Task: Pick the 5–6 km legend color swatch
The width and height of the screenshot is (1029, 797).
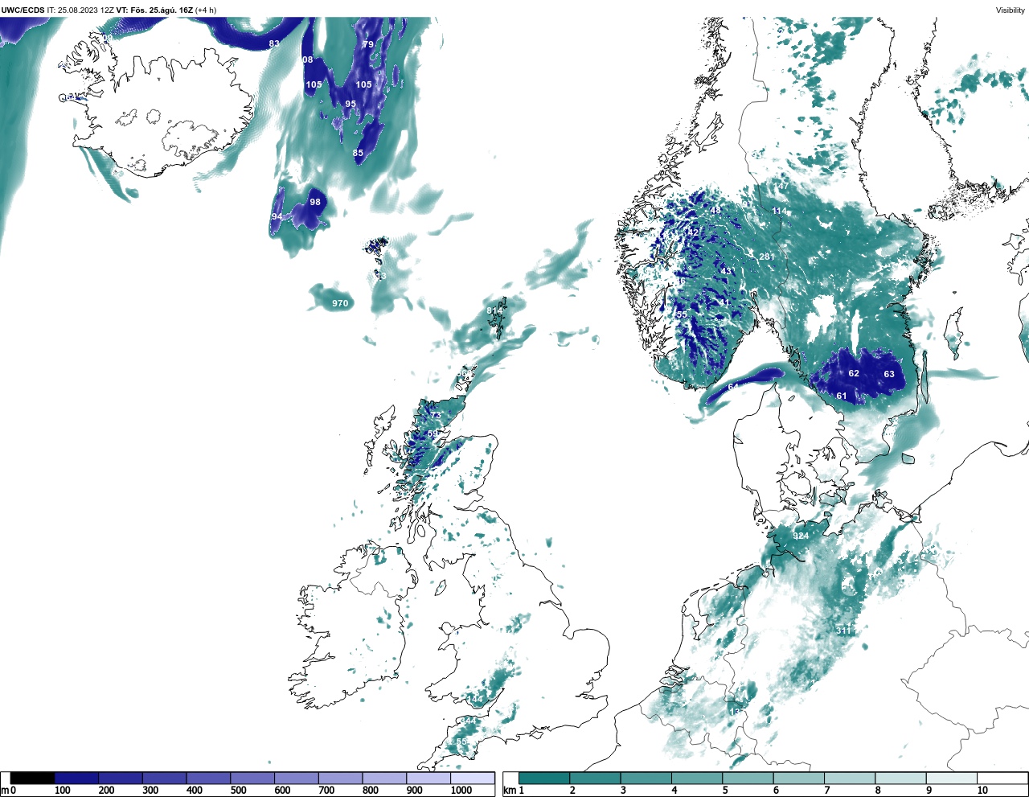Action: [x=748, y=778]
